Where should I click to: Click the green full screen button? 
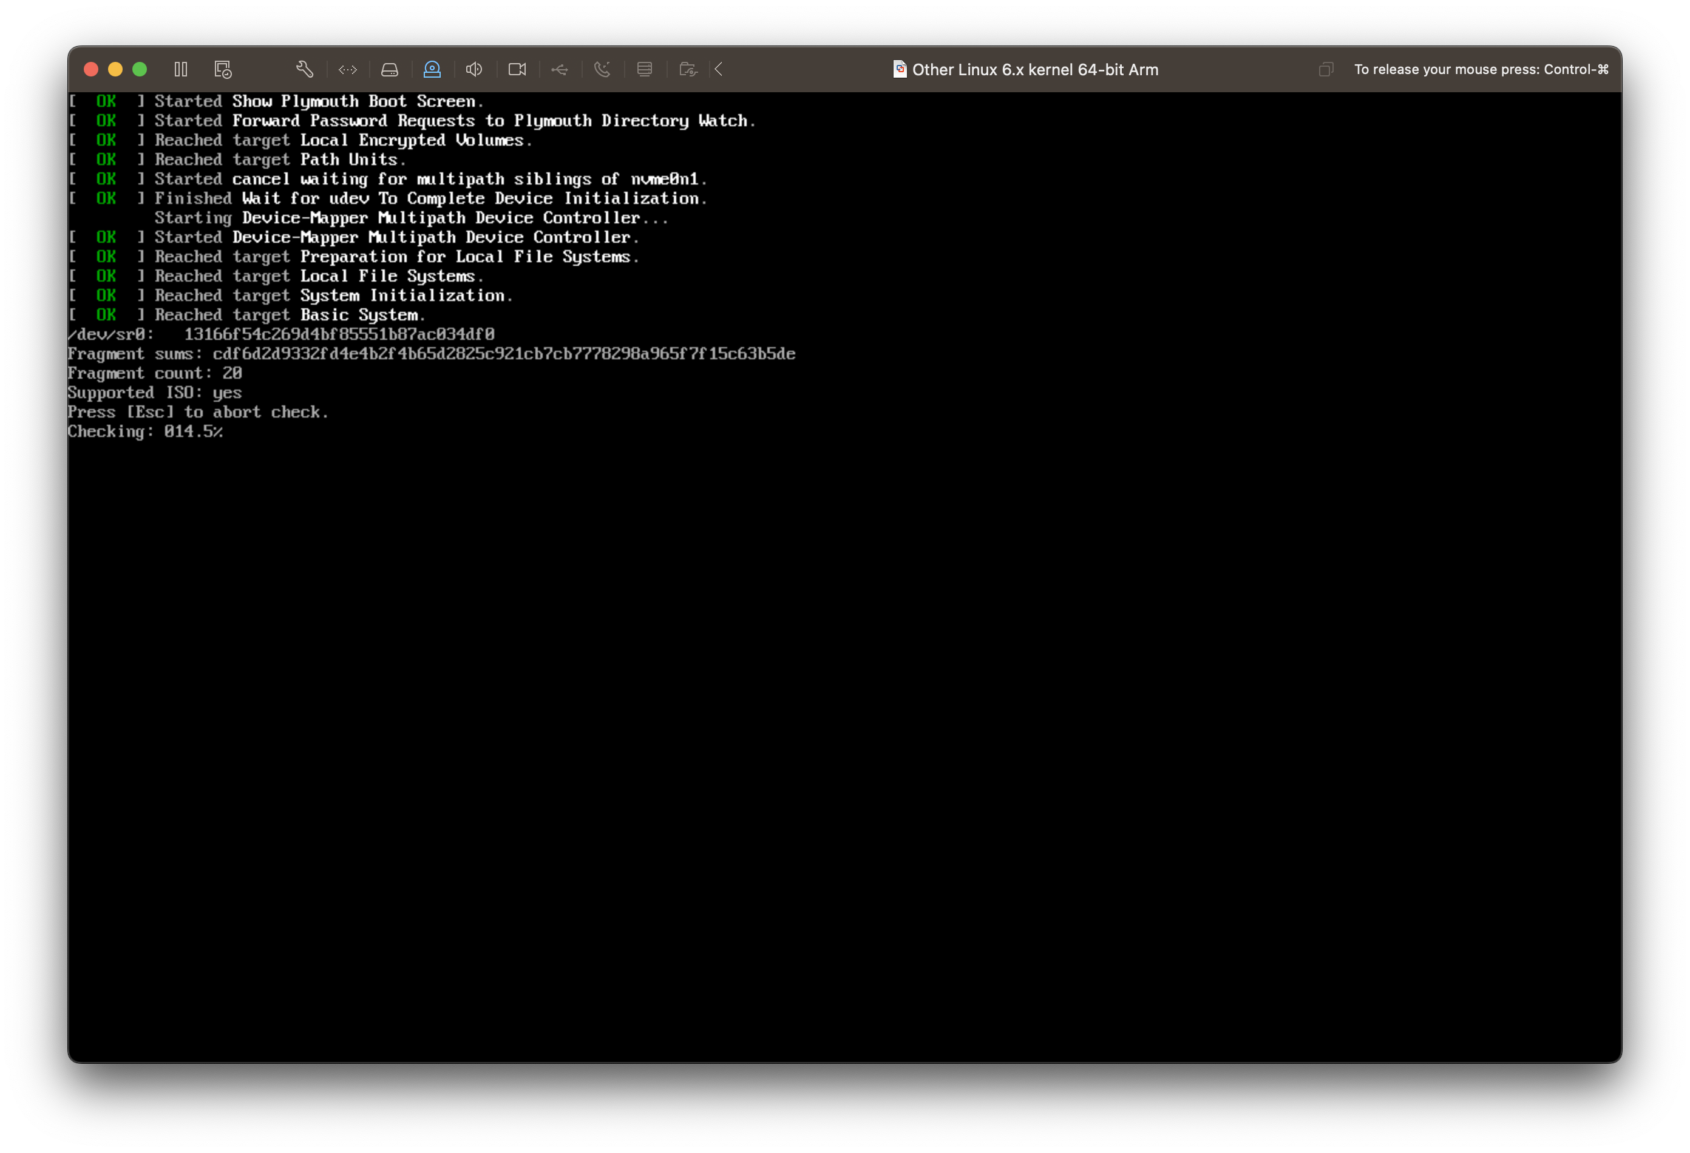coord(140,69)
